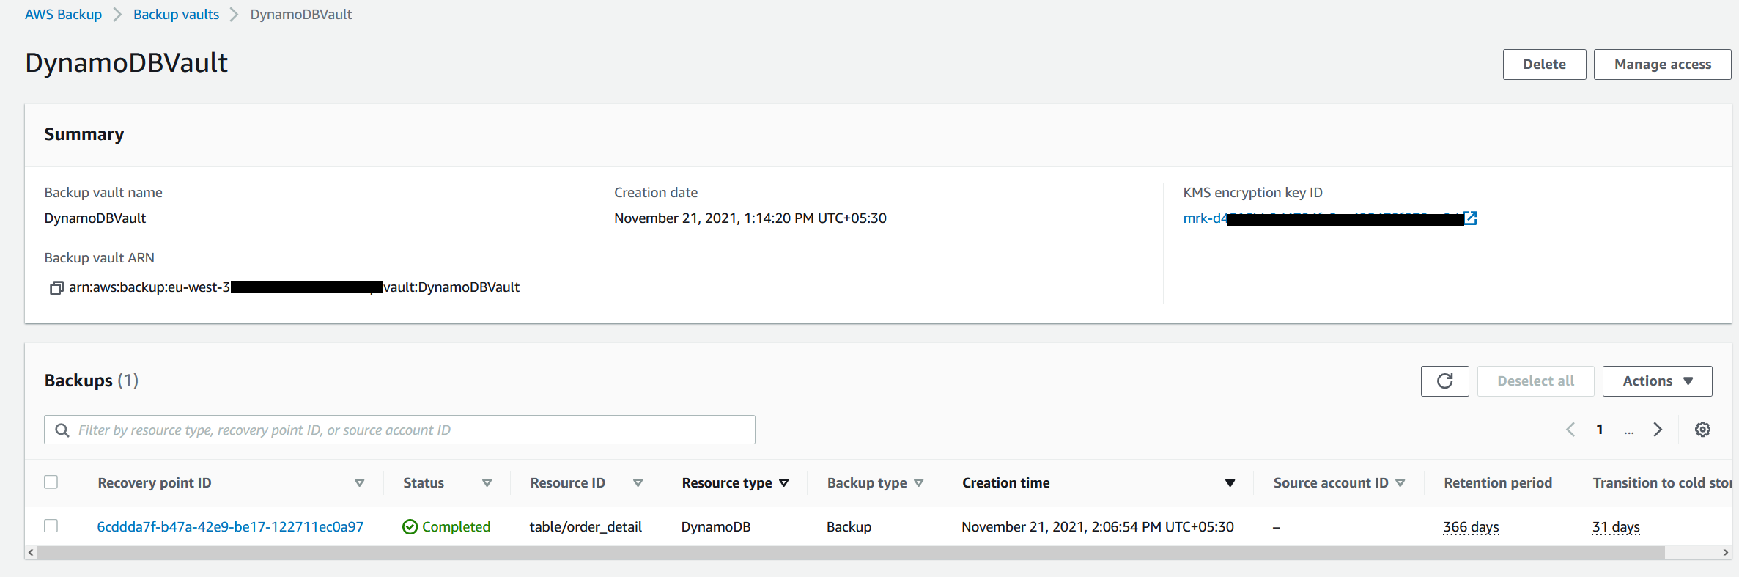Click the search magnifier icon
Screen dimensions: 1739x577
click(x=62, y=430)
